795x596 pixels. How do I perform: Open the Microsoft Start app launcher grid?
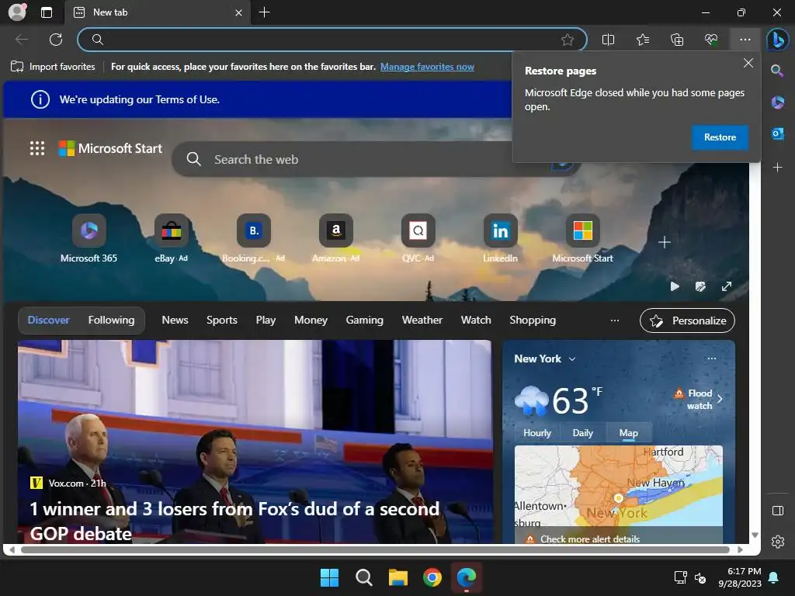(x=37, y=148)
